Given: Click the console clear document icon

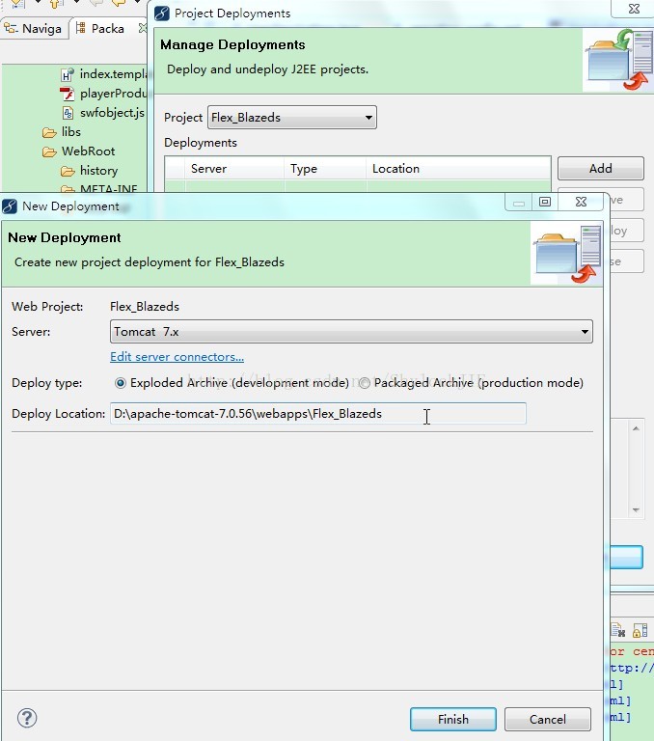Looking at the screenshot, I should pos(618,630).
